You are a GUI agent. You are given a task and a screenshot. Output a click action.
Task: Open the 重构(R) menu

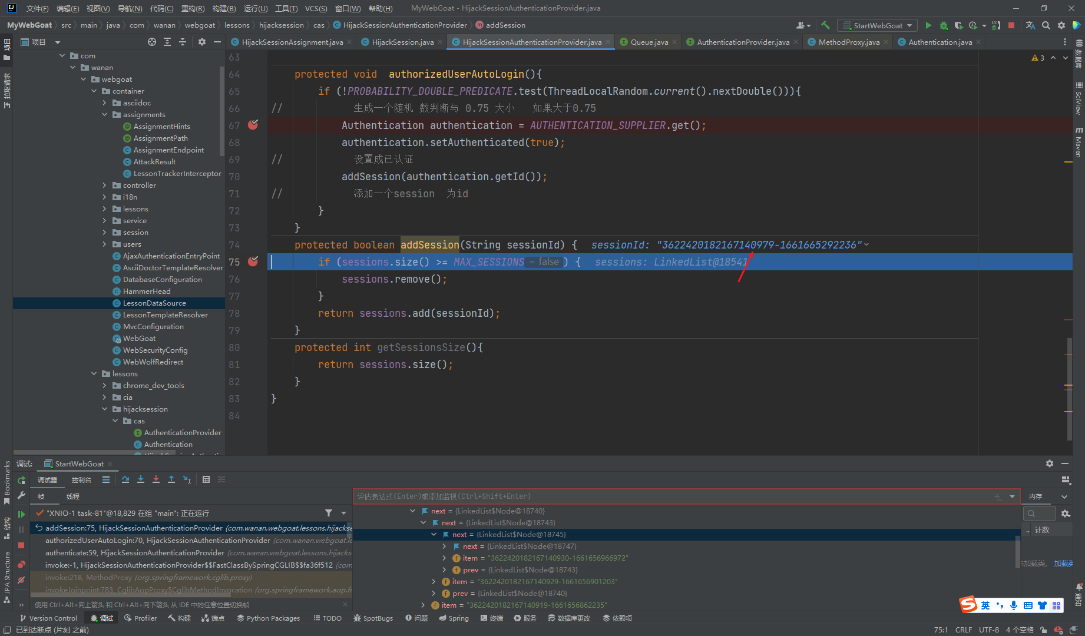tap(193, 8)
